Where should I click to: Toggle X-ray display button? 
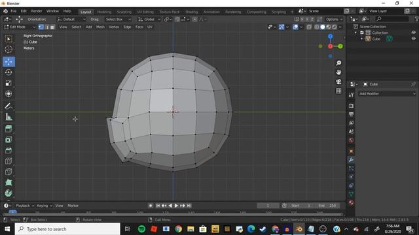click(x=309, y=27)
